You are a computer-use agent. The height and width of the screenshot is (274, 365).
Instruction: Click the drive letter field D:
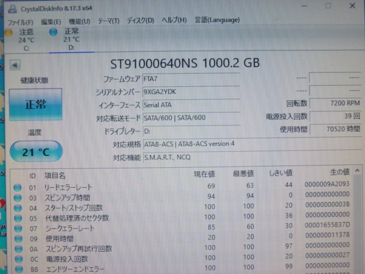click(x=191, y=131)
